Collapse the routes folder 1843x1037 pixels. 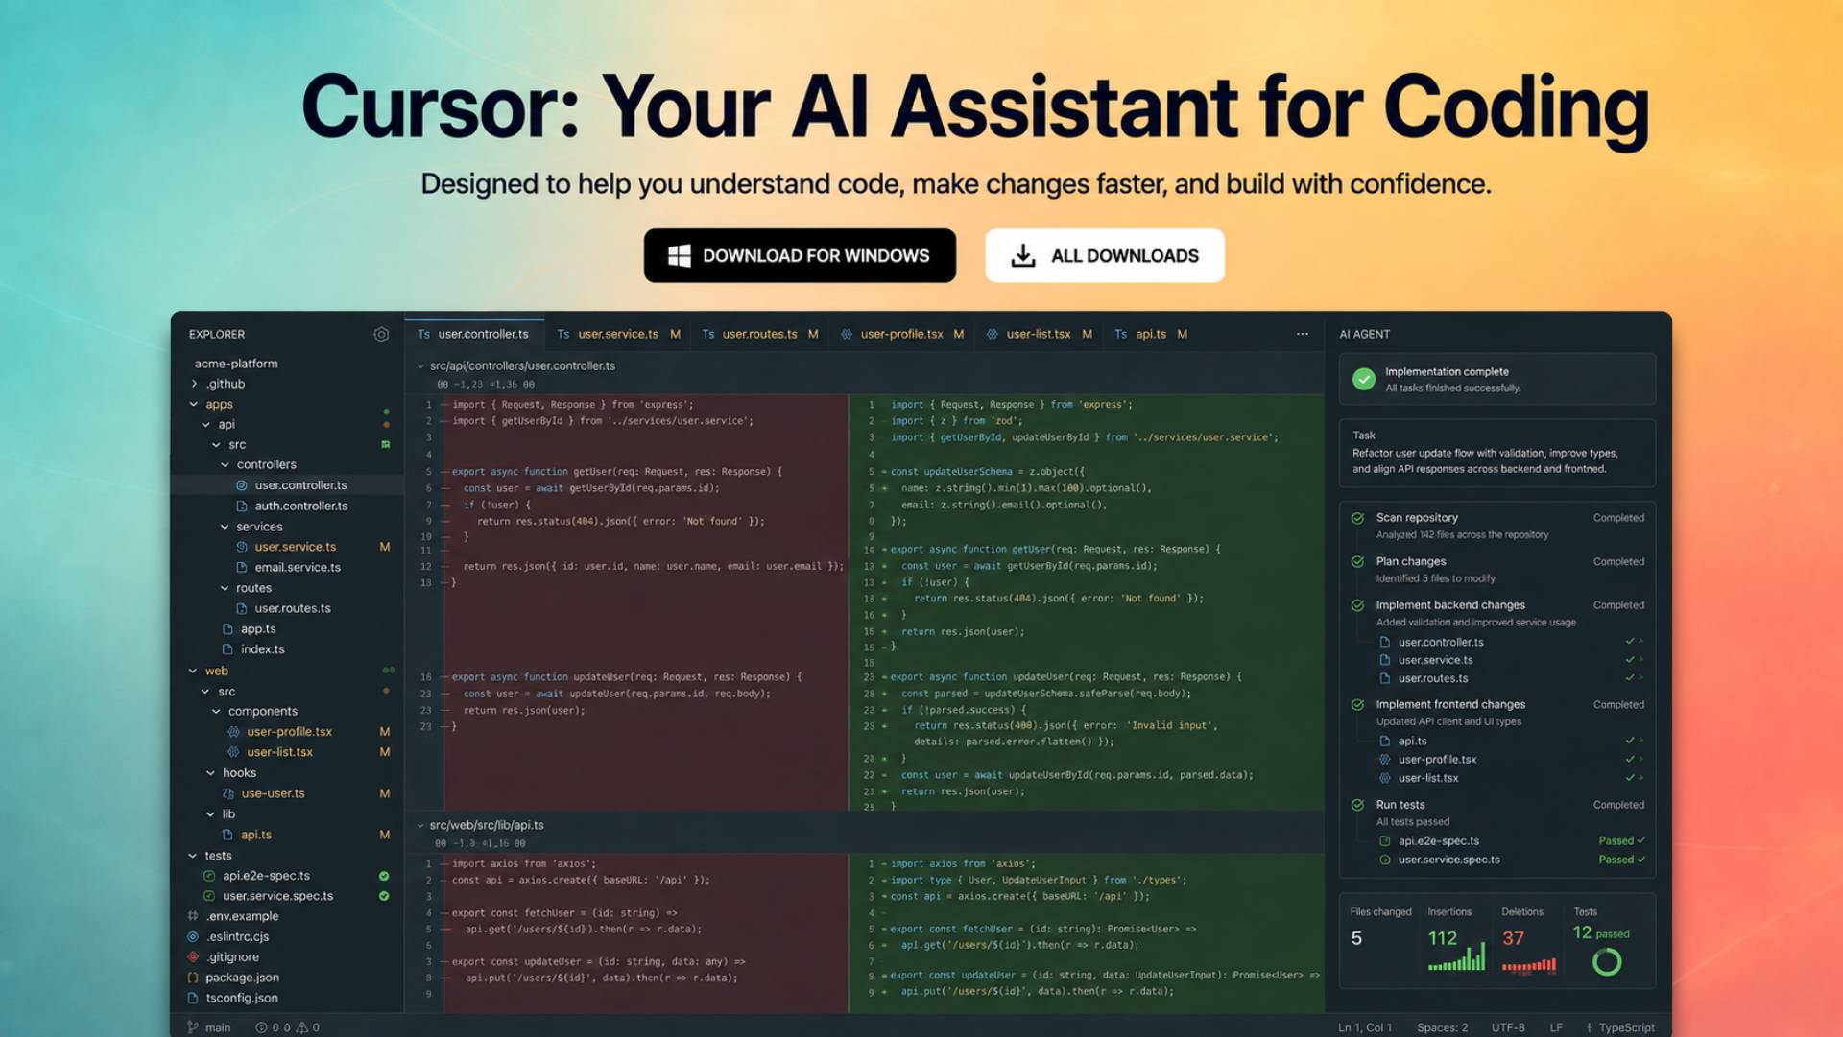point(225,588)
